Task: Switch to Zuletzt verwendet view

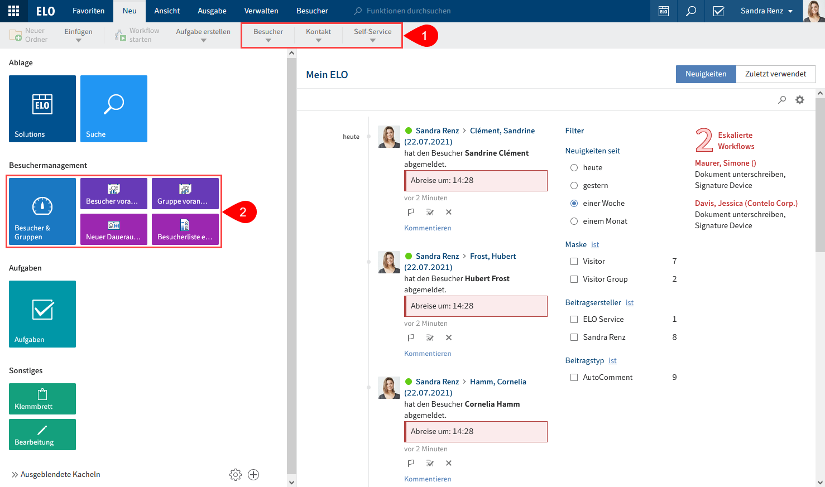Action: [776, 74]
